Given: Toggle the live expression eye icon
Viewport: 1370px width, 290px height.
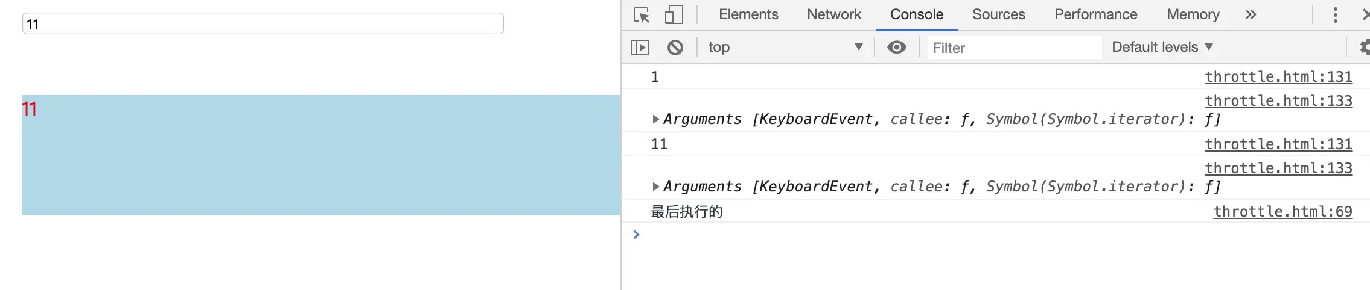Looking at the screenshot, I should [x=897, y=47].
